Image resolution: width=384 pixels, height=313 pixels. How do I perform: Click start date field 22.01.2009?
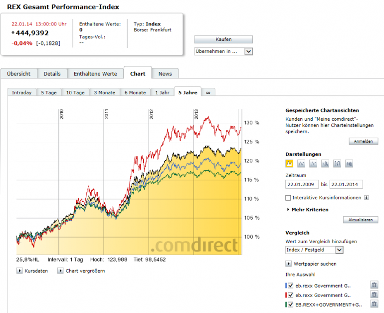coord(302,184)
